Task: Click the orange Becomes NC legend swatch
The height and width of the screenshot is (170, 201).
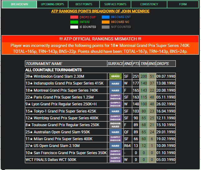Action: (105, 22)
